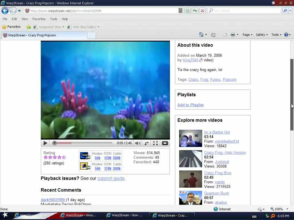294x220 pixels.
Task: Click the empty New Tab button
Action: tap(92, 35)
